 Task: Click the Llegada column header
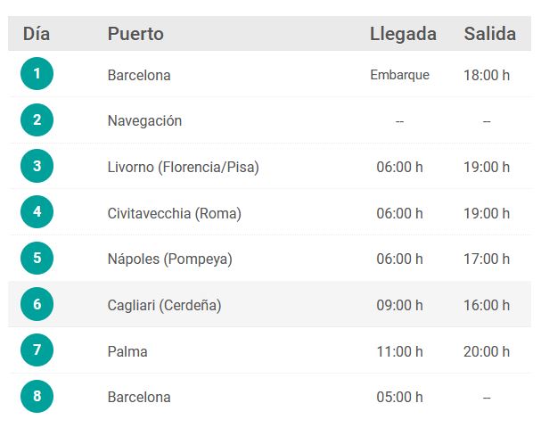point(403,34)
